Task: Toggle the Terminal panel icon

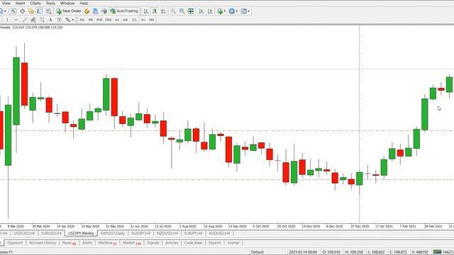Action: [40, 11]
